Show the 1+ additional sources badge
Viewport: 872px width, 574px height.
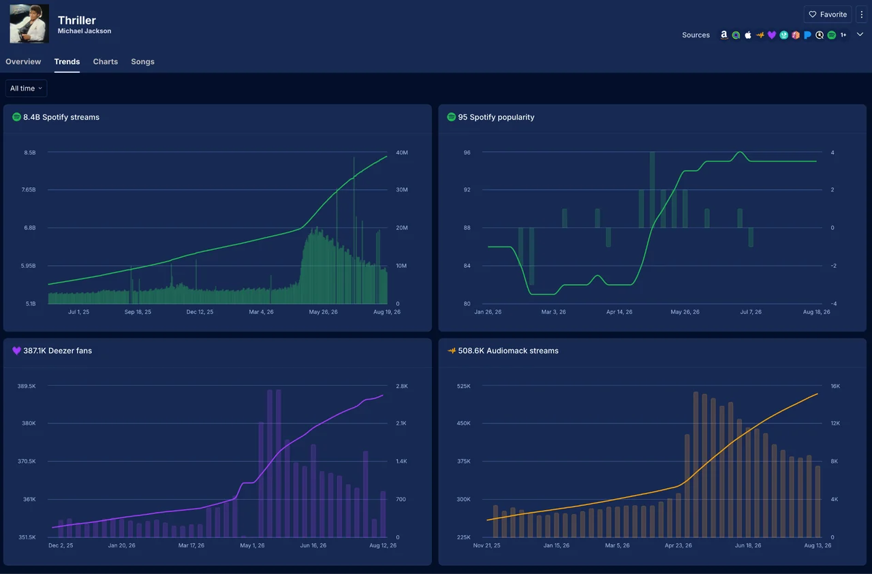843,35
